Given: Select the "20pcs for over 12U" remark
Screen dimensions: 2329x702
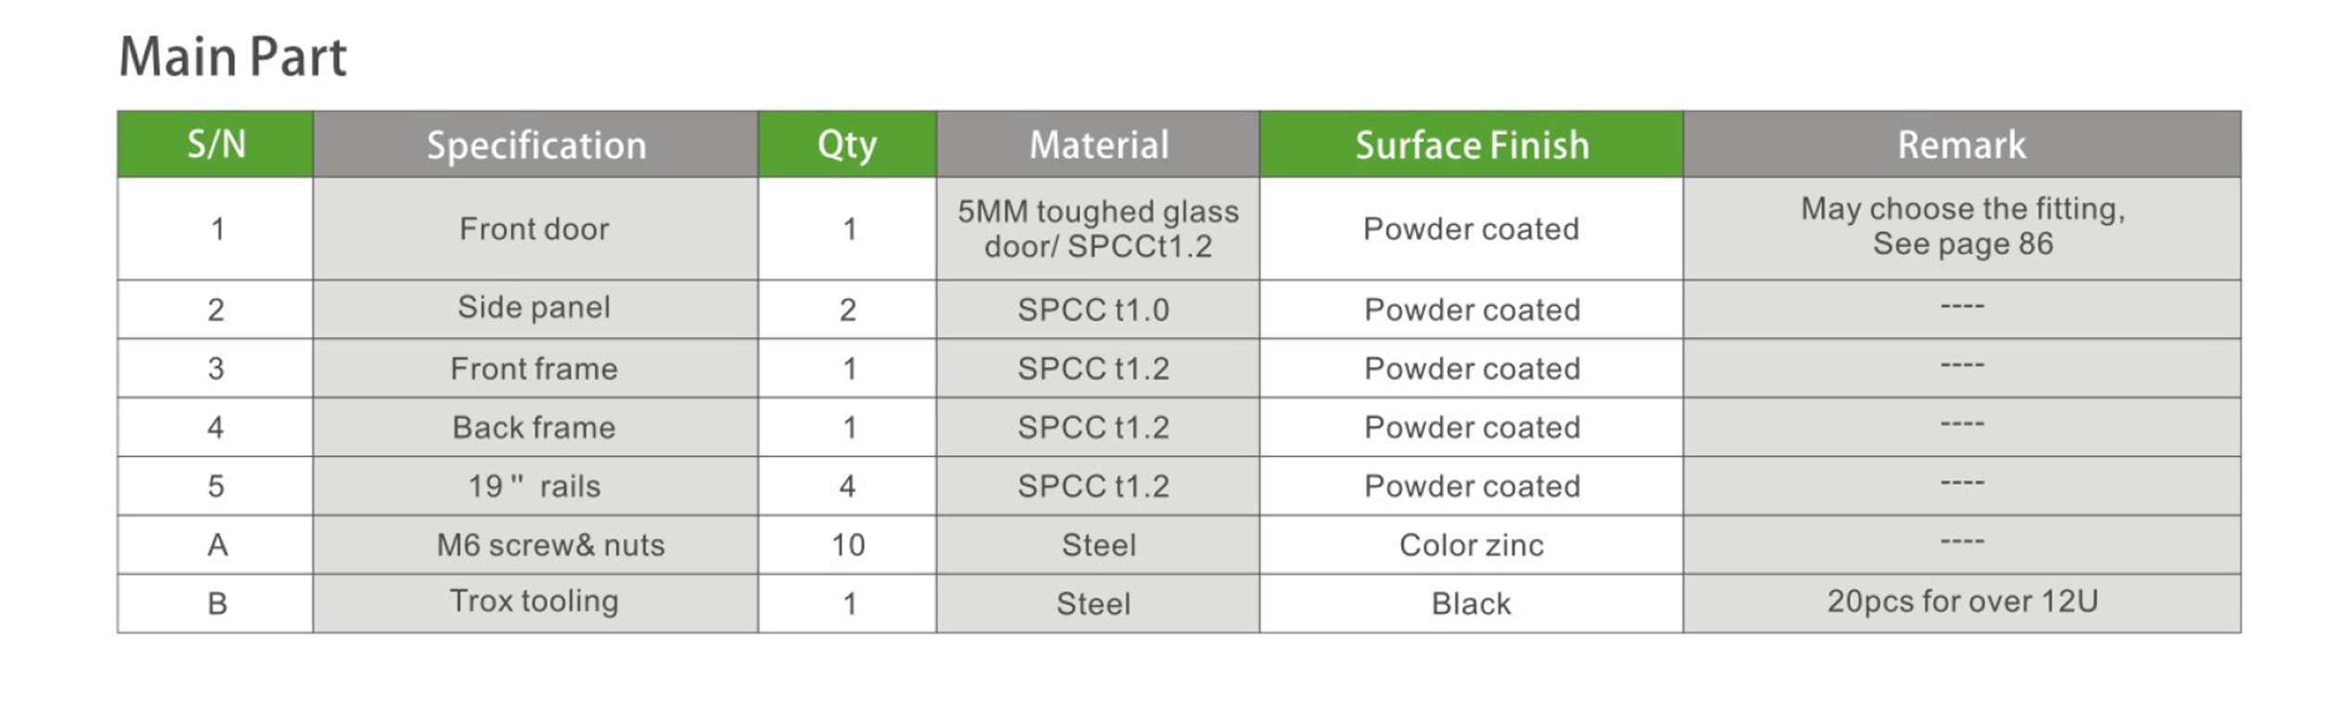Looking at the screenshot, I should 1961,601.
